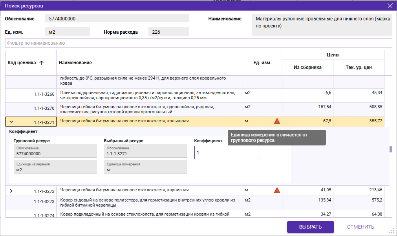The height and width of the screenshot is (236, 397).
Task: Click warning triangle on row 1.1-1-3272
Action: click(277, 191)
